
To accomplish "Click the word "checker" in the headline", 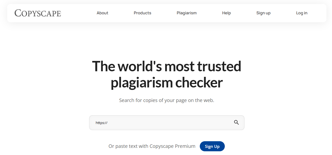I will coord(199,82).
